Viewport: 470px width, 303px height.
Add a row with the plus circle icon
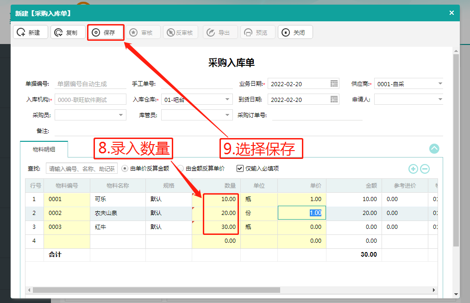(413, 169)
